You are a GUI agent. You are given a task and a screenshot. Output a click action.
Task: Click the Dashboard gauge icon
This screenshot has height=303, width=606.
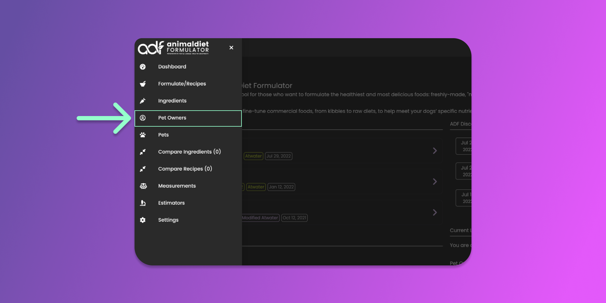(x=143, y=67)
